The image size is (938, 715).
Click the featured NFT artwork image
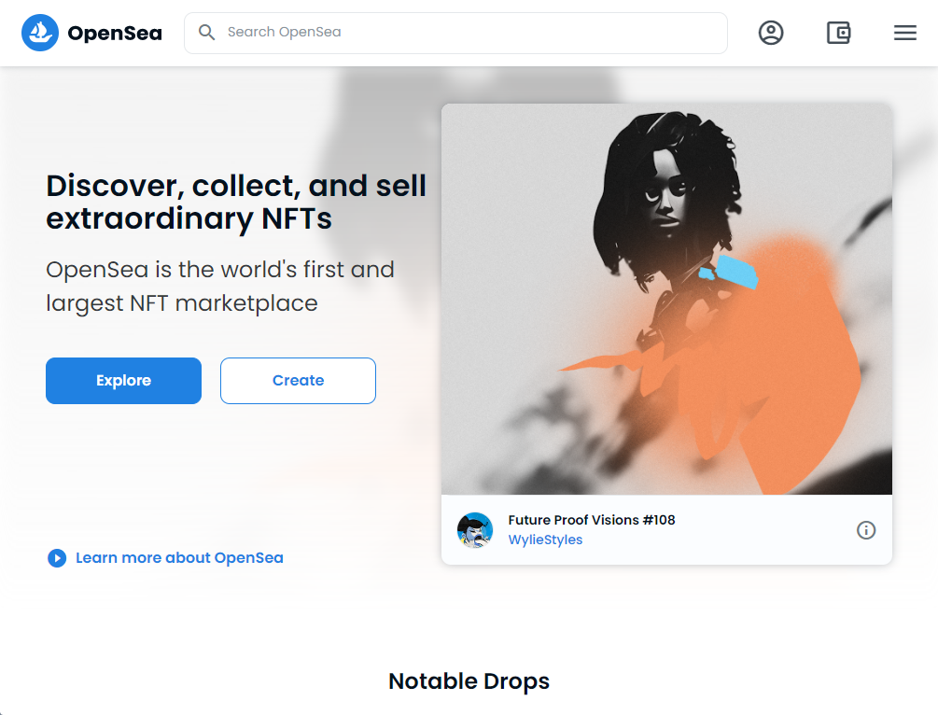[x=666, y=297]
